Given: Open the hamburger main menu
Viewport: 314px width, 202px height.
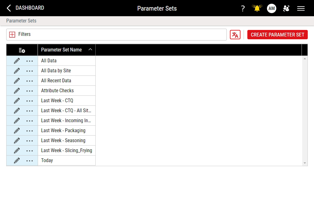Looking at the screenshot, I should click(x=301, y=8).
